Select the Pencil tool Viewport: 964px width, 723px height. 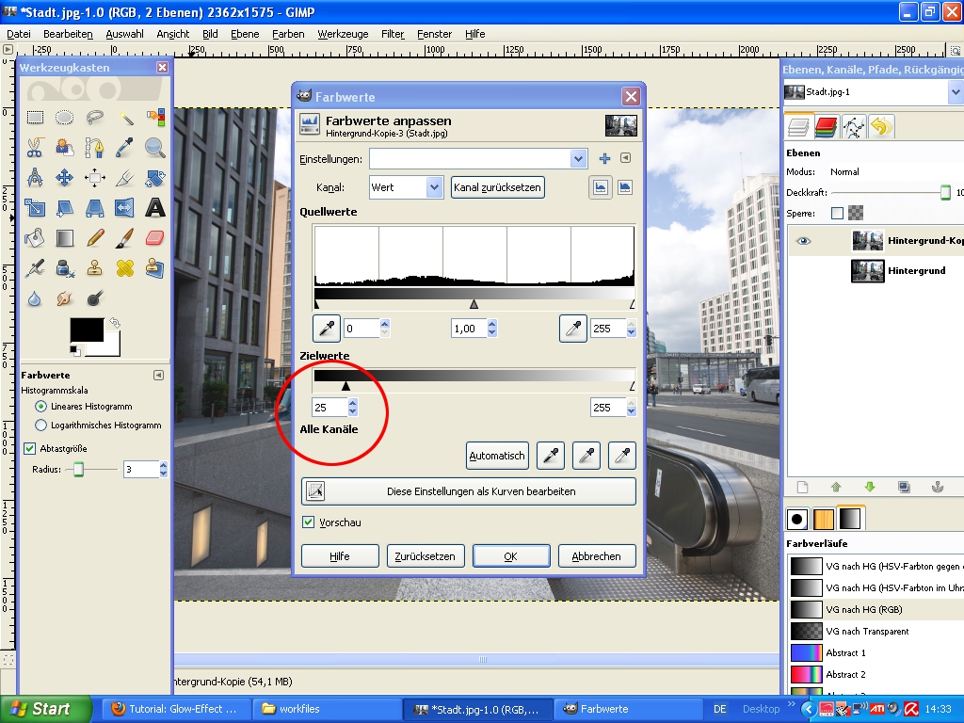[x=95, y=238]
